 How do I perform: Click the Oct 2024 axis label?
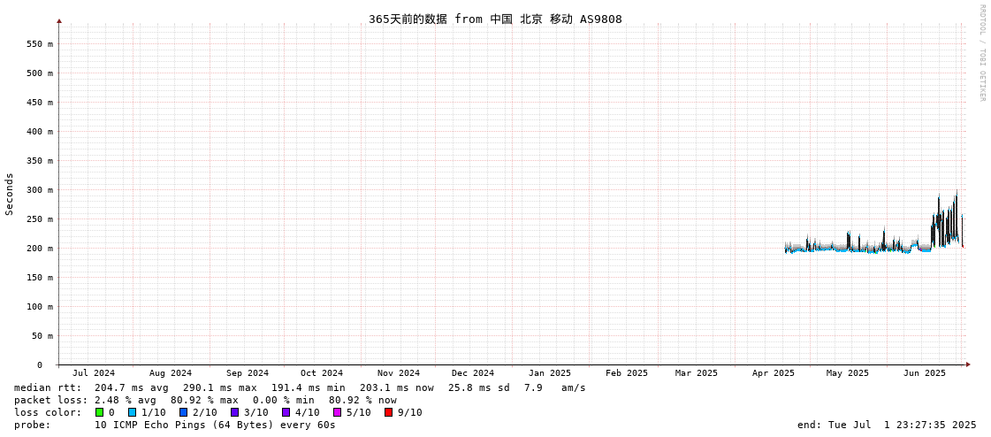pos(322,373)
